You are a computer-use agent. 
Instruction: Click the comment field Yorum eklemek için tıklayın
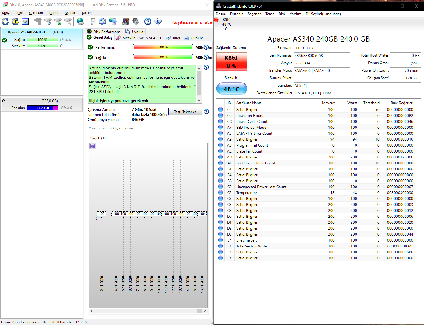coord(145,128)
